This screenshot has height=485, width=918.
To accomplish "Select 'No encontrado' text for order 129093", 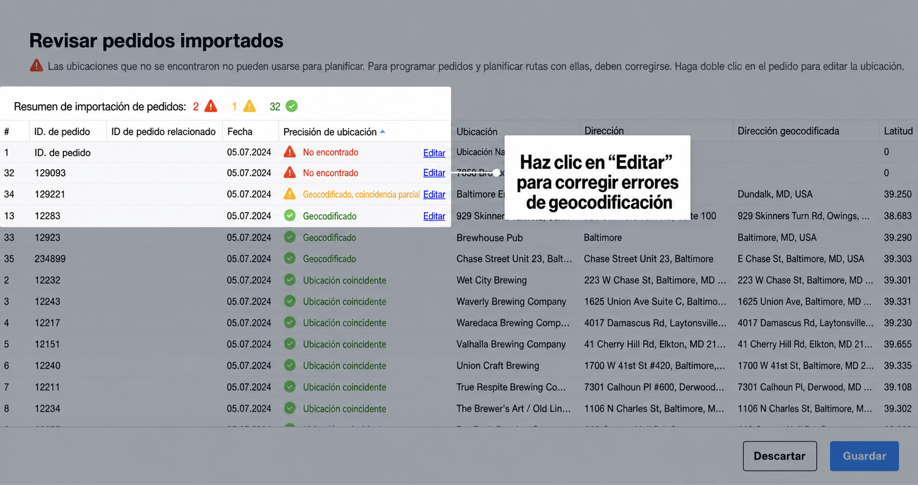I will coord(330,173).
